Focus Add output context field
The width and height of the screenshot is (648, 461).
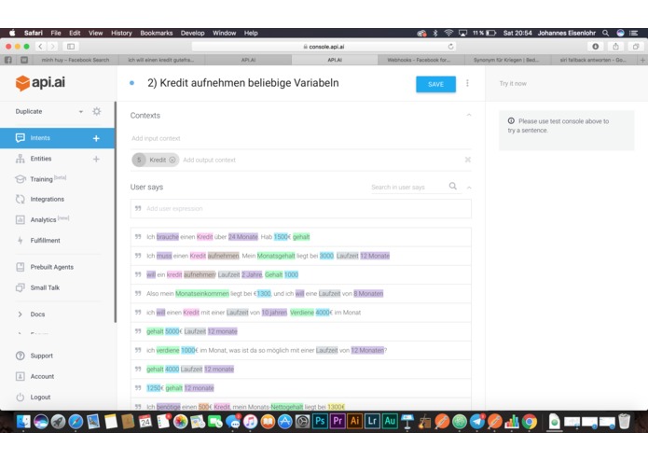209,160
